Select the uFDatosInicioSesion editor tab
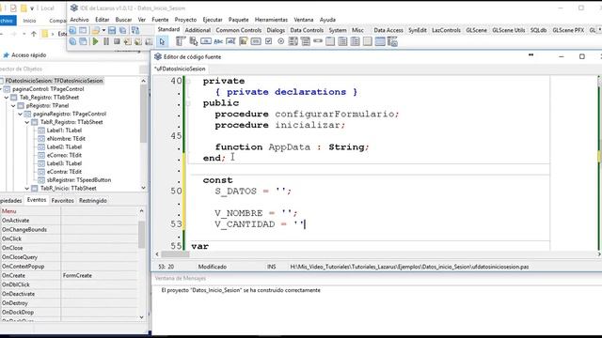 (x=180, y=69)
